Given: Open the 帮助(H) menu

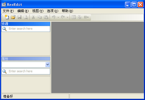Looking at the screenshot, I should click(x=67, y=11).
